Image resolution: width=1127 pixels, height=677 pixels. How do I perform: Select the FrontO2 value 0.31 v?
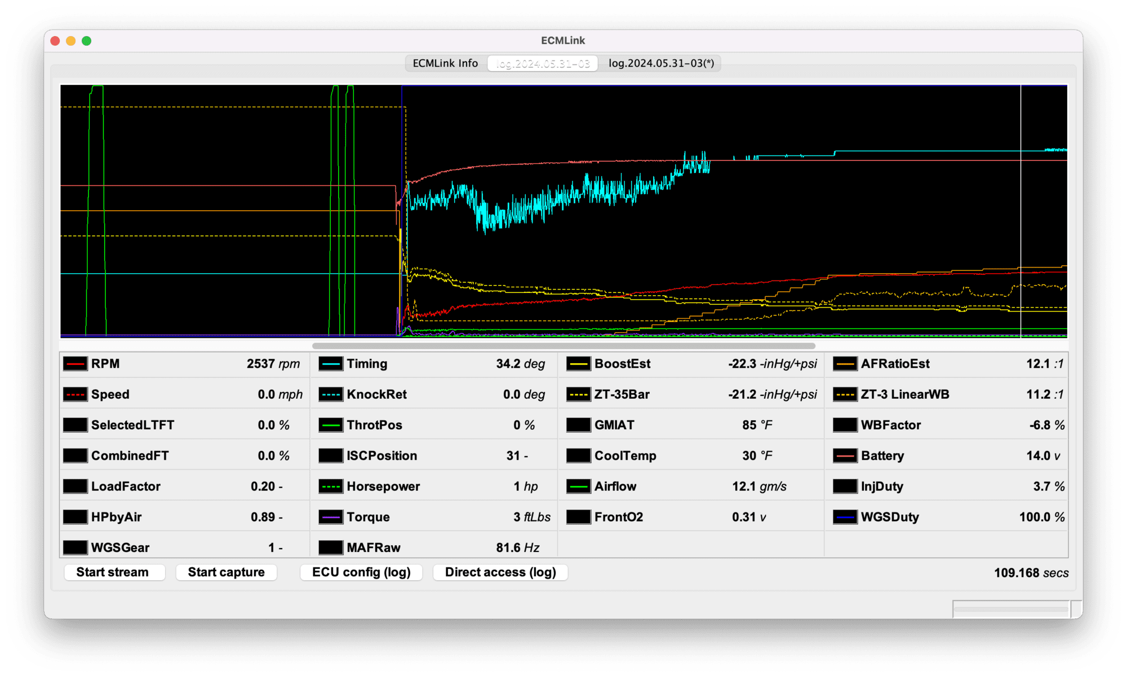click(749, 517)
